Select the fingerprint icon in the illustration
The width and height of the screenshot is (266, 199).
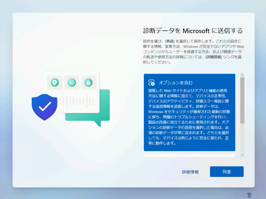tap(71, 83)
